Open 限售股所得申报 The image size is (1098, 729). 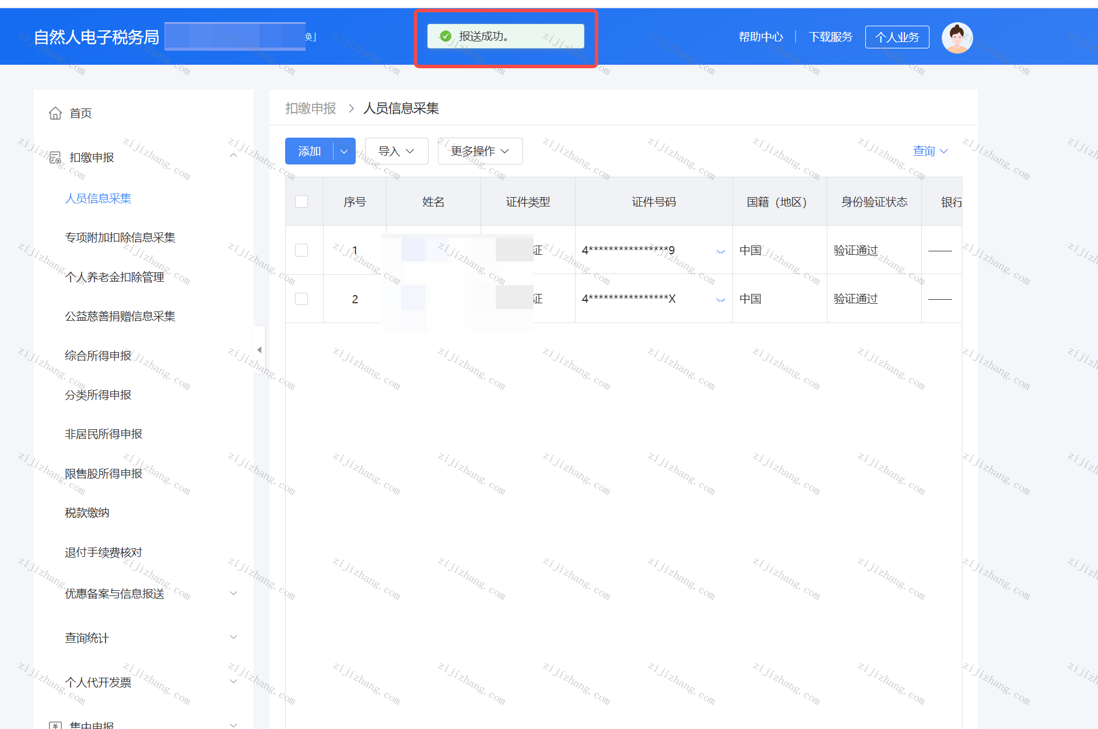(103, 474)
